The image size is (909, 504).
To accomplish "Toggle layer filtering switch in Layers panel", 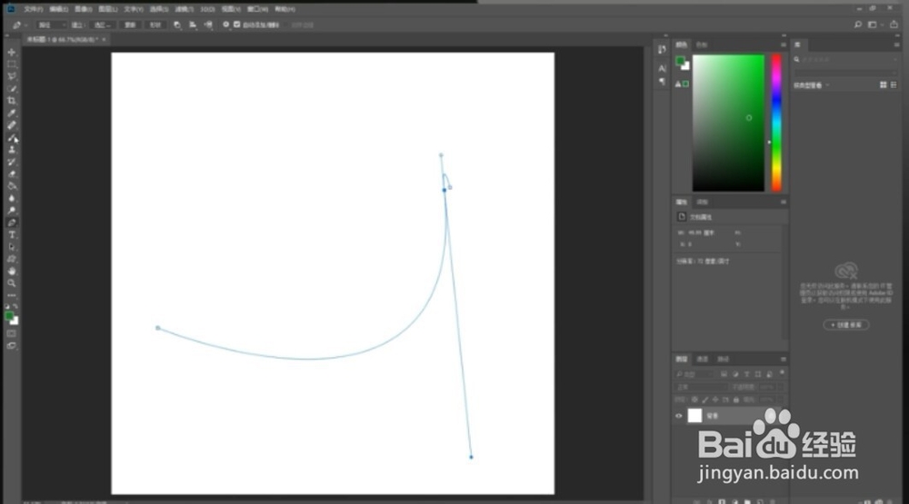I will (782, 373).
